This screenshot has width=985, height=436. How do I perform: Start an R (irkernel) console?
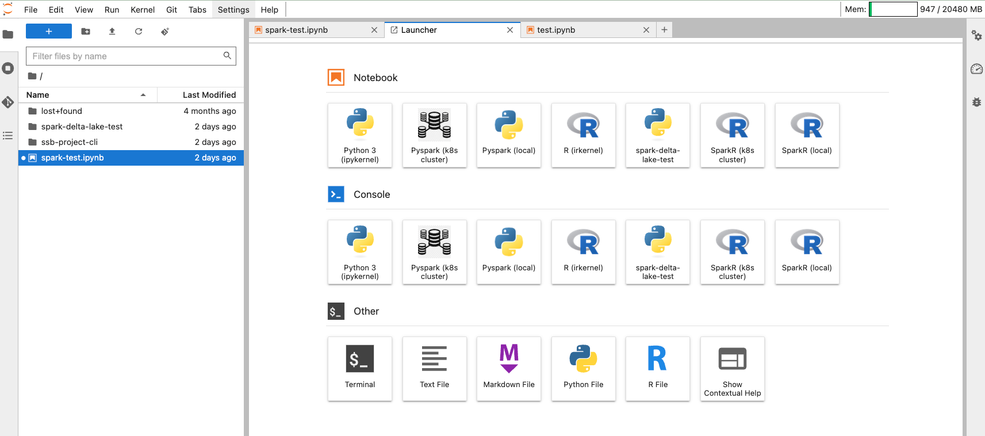pos(584,253)
